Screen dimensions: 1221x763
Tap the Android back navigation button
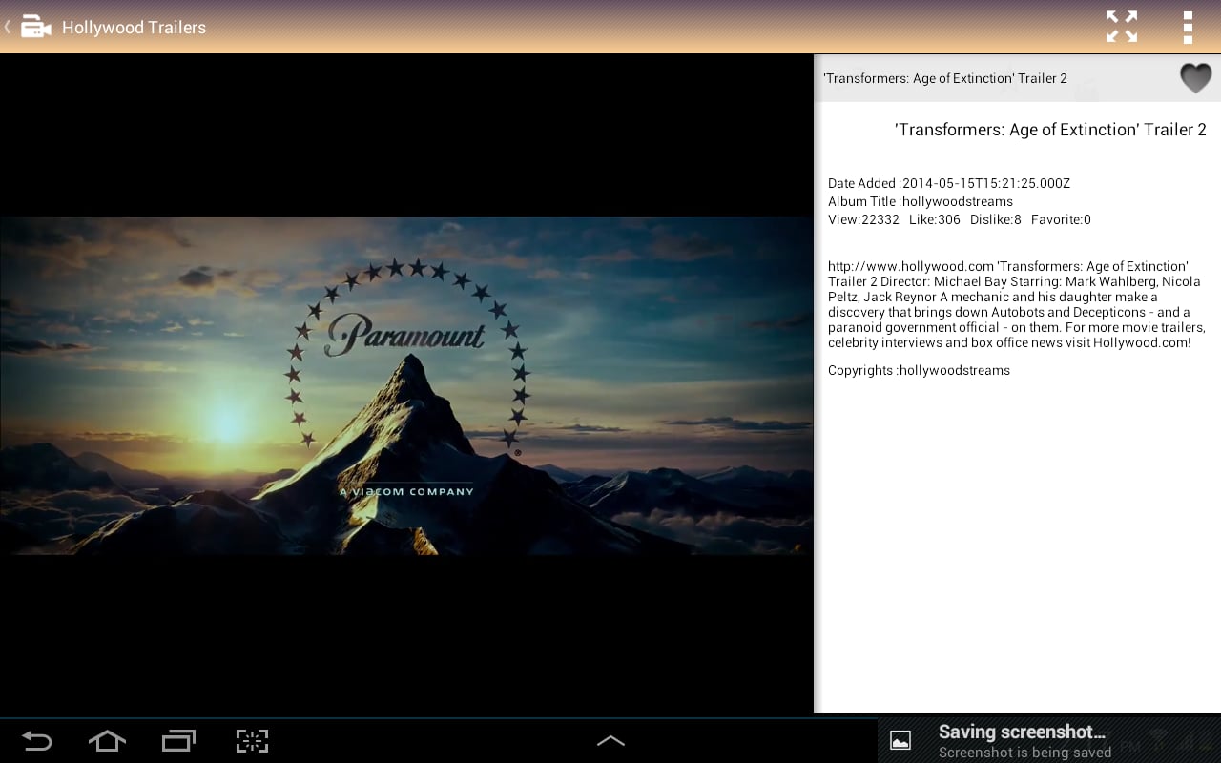pyautogui.click(x=37, y=740)
